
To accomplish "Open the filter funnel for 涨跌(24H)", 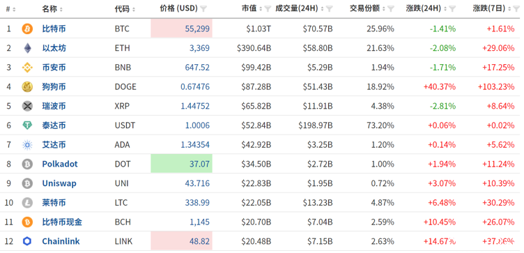I will pos(452,9).
